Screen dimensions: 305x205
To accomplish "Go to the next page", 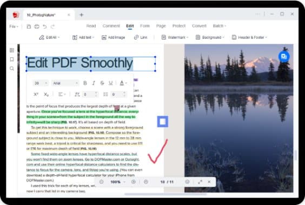I will tap(187, 182).
